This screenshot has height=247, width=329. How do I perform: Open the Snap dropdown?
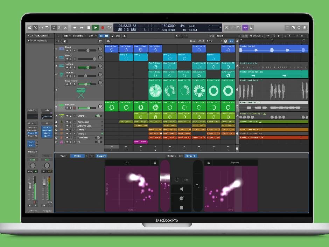coord(228,36)
